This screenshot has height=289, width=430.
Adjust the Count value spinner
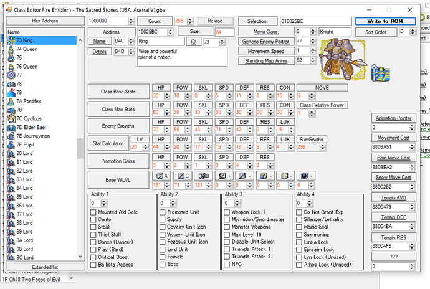[190, 21]
